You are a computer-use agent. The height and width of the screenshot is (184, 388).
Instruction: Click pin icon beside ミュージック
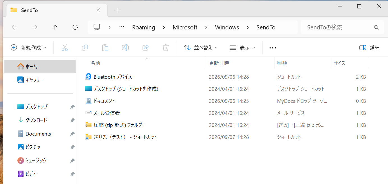pyautogui.click(x=72, y=160)
